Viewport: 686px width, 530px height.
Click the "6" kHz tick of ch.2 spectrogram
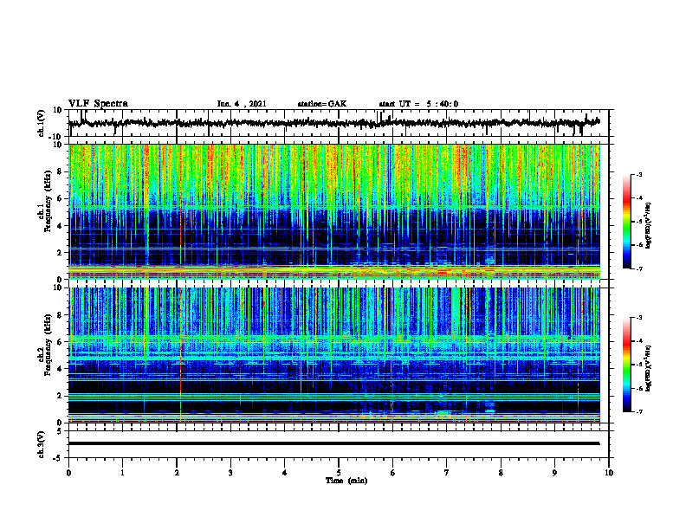pos(61,342)
